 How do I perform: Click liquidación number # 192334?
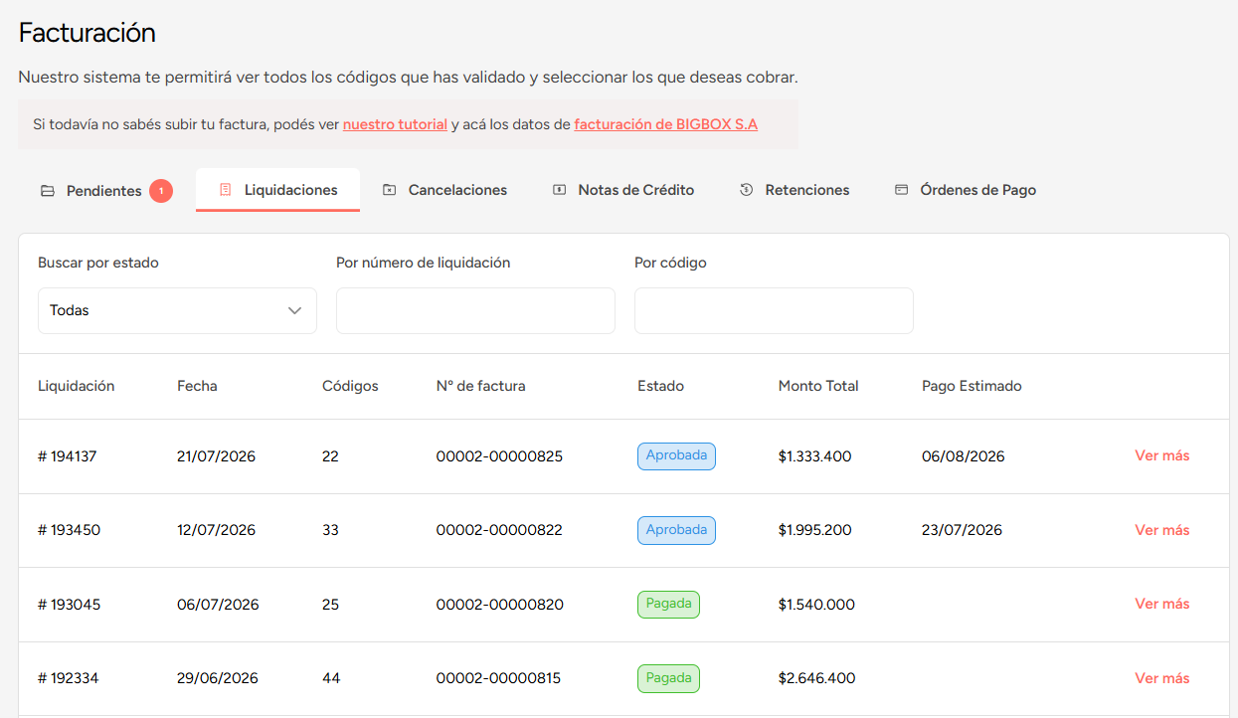click(69, 678)
